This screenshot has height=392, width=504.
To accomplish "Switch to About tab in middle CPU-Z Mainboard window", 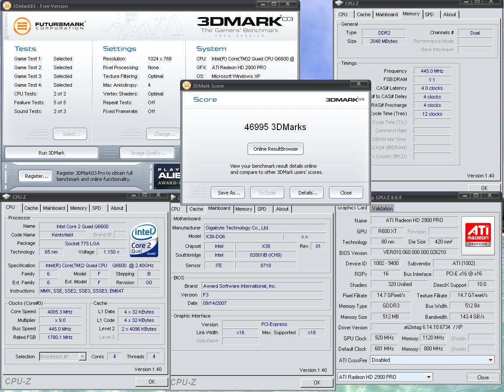I will click(282, 209).
